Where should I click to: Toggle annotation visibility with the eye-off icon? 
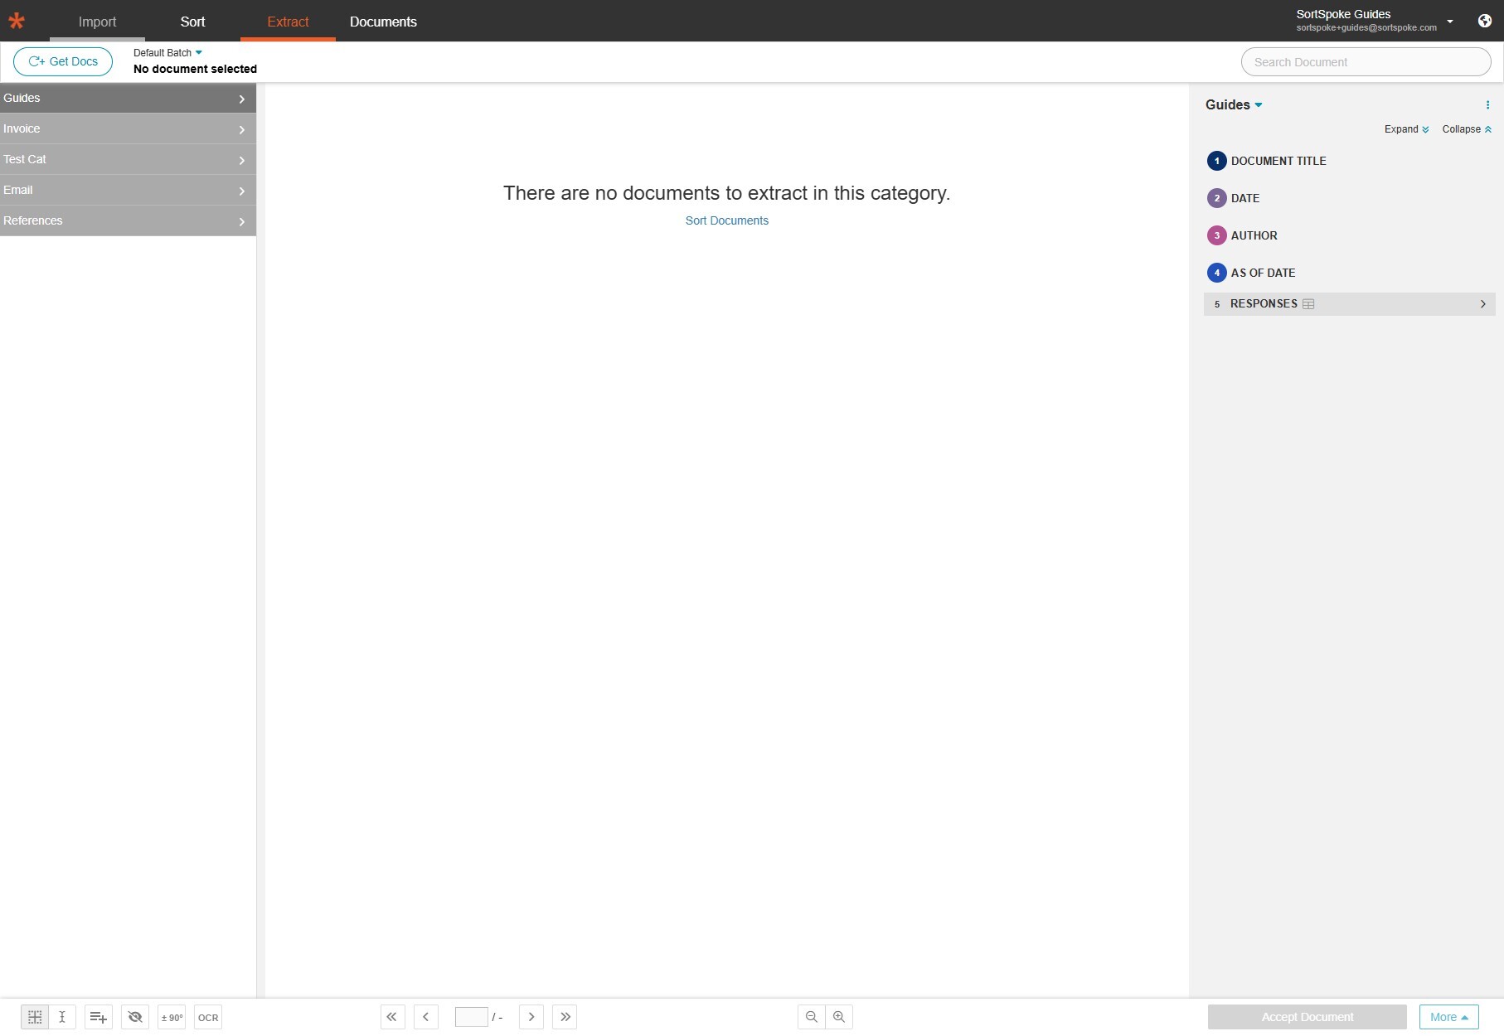pos(135,1017)
